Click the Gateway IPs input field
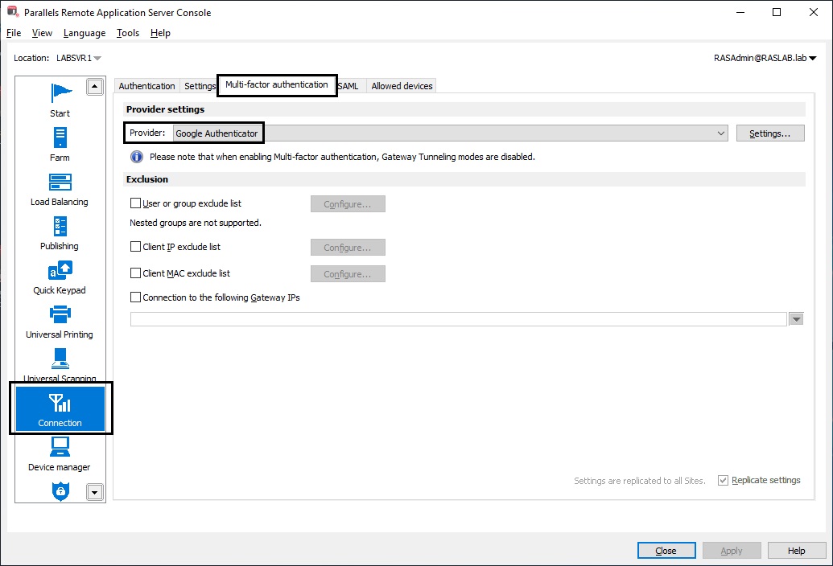The height and width of the screenshot is (566, 833). coord(459,319)
